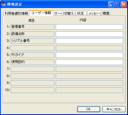Switch to the 利用者識別情報 tab
The width and height of the screenshot is (128, 115).
click(x=16, y=13)
